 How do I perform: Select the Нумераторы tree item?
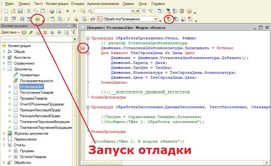coord(30,75)
